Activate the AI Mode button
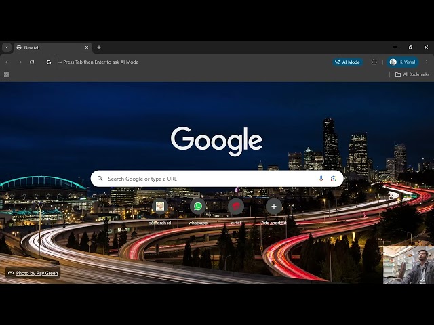The height and width of the screenshot is (325, 434). pyautogui.click(x=348, y=62)
